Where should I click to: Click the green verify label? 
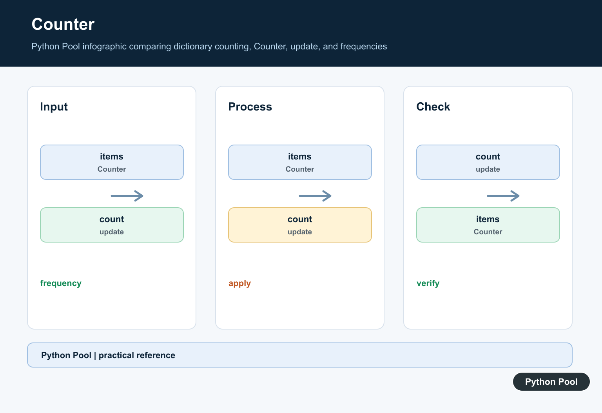tap(428, 283)
